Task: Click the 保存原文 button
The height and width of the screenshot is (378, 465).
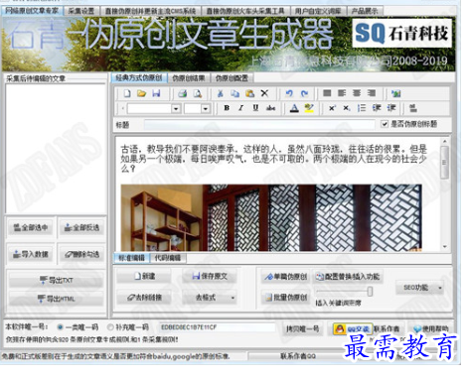Action: pos(210,276)
